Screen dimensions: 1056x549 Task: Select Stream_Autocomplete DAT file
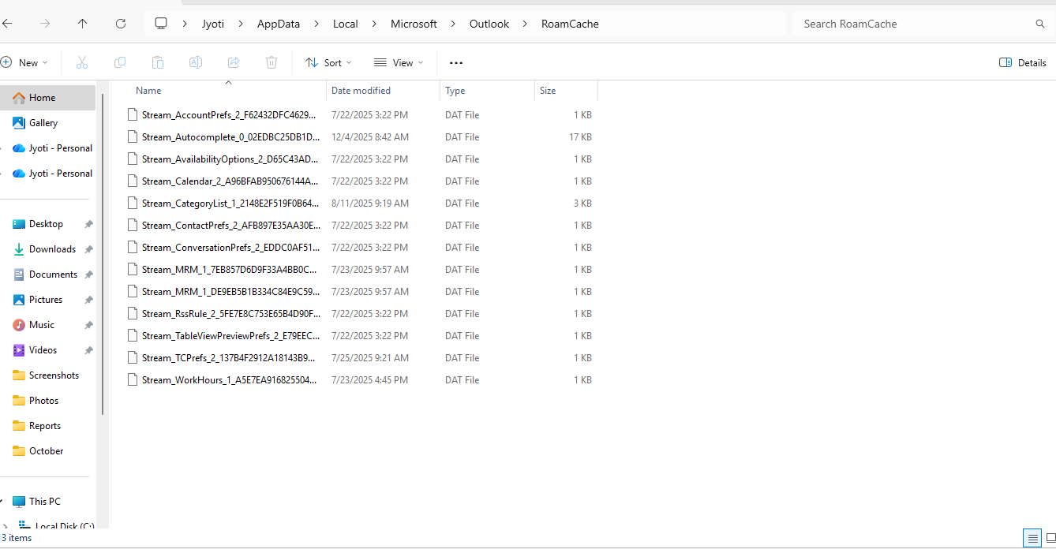[x=230, y=137]
